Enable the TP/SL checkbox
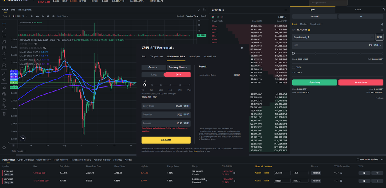This screenshot has width=386, height=188. (x=294, y=67)
